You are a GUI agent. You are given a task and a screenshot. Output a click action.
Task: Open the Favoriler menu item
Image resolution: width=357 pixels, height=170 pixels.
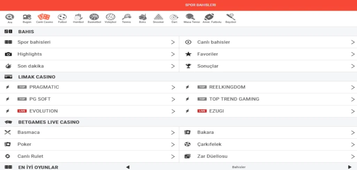207,54
